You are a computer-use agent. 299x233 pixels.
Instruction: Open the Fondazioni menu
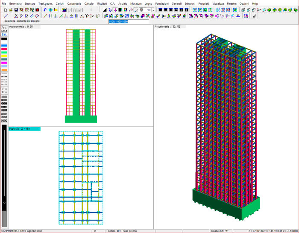(x=162, y=3)
